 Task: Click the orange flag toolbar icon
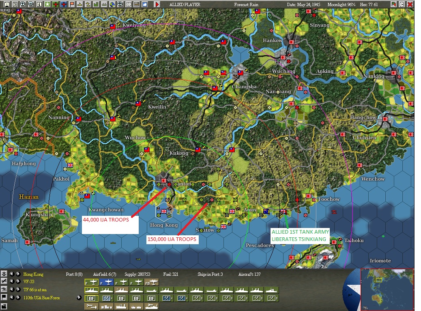tap(72, 4)
